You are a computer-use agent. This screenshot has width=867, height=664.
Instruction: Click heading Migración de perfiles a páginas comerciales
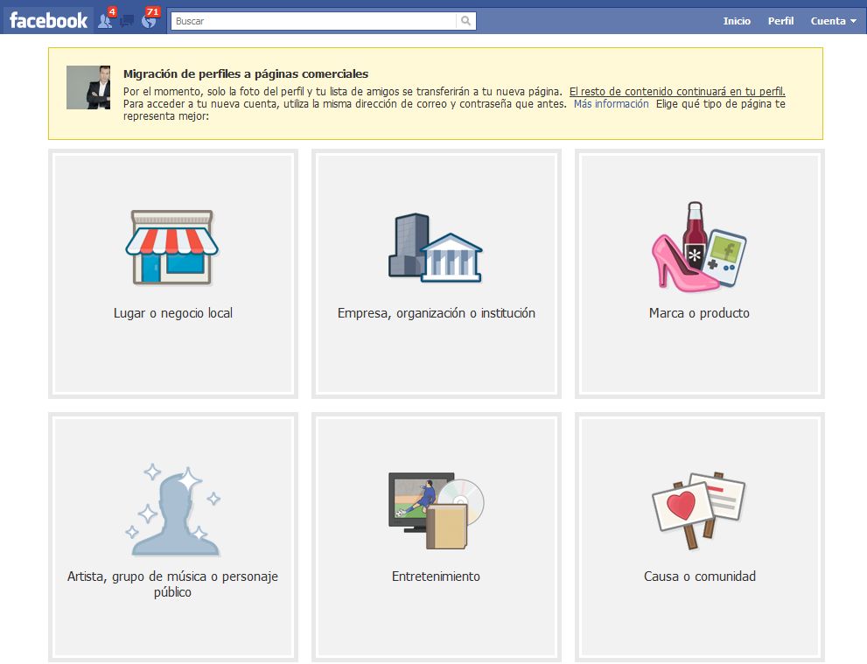246,73
